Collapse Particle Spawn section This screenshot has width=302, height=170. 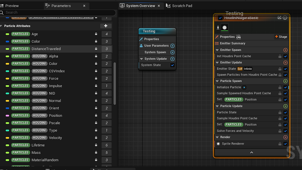coord(217,81)
